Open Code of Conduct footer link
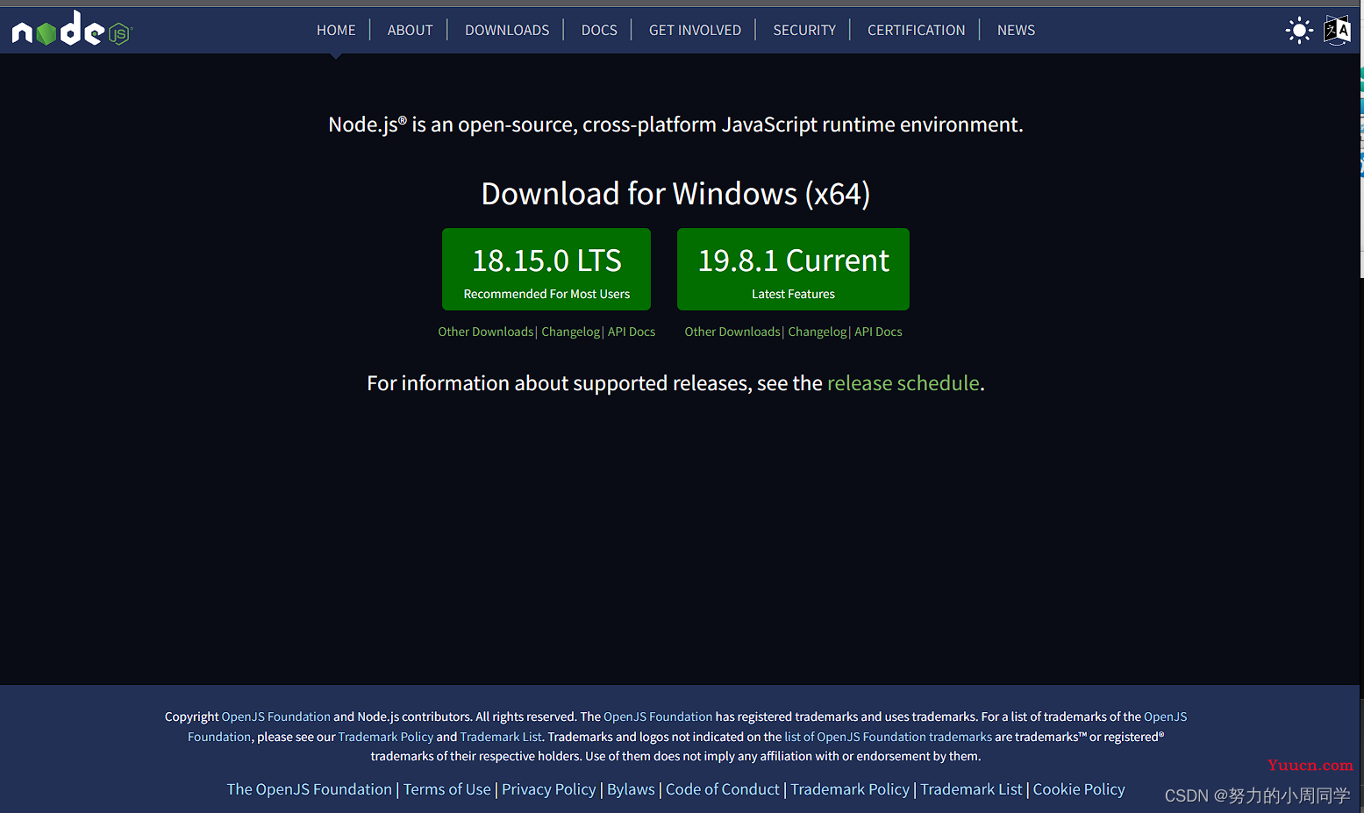Image resolution: width=1364 pixels, height=813 pixels. [723, 789]
